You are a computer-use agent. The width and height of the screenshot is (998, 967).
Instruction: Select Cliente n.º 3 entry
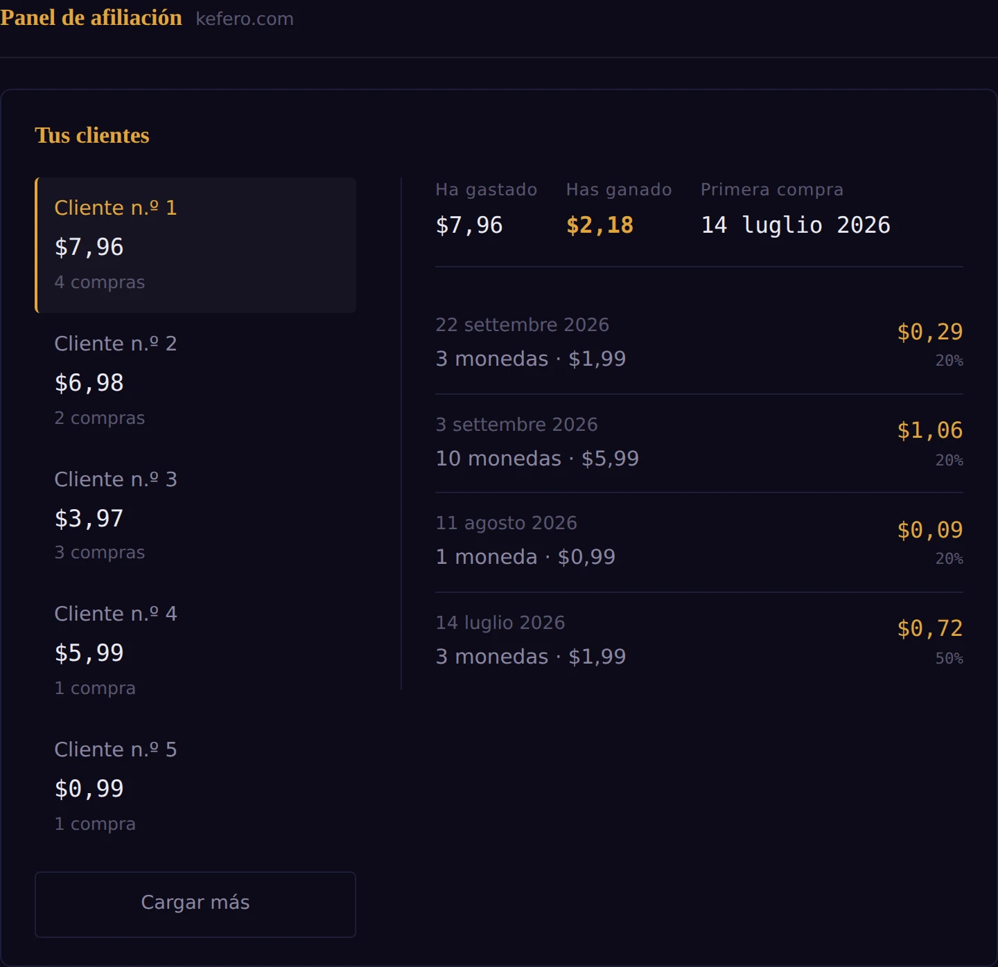coord(195,516)
